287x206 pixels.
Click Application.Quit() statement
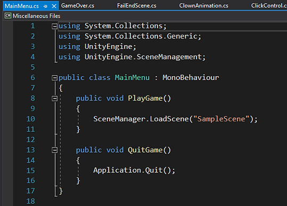pos(134,170)
